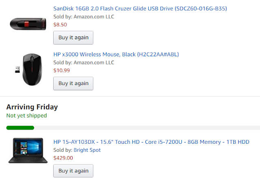Image resolution: width=260 pixels, height=183 pixels.
Task: Click the black HP wireless mouse image
Action: [x=32, y=69]
